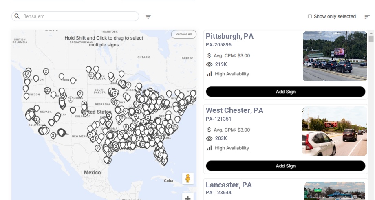This screenshot has width=375, height=200.
Task: Add the West Chester, PA sign
Action: point(285,166)
